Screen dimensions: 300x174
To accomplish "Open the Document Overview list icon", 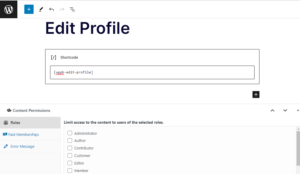I will 72,9.
